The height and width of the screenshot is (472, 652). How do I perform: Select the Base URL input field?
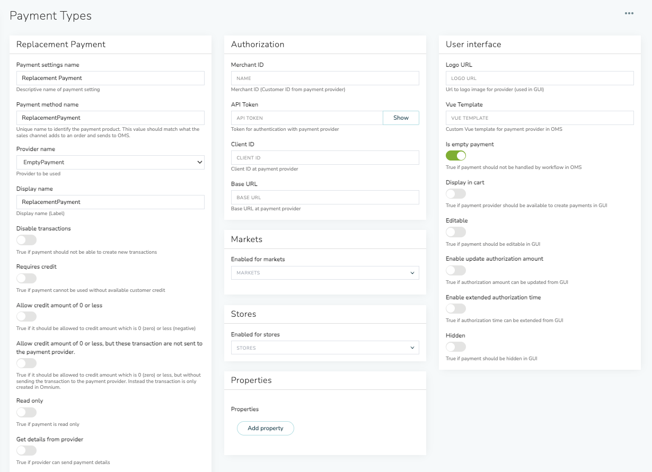coord(325,198)
